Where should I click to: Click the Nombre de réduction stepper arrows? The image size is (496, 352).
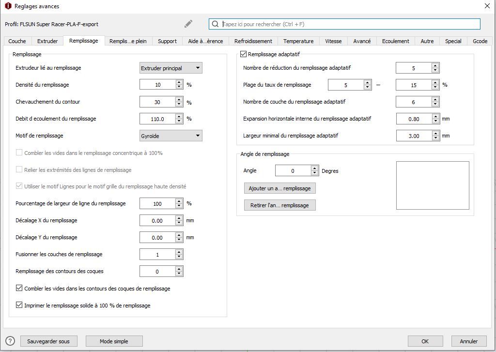click(x=435, y=68)
